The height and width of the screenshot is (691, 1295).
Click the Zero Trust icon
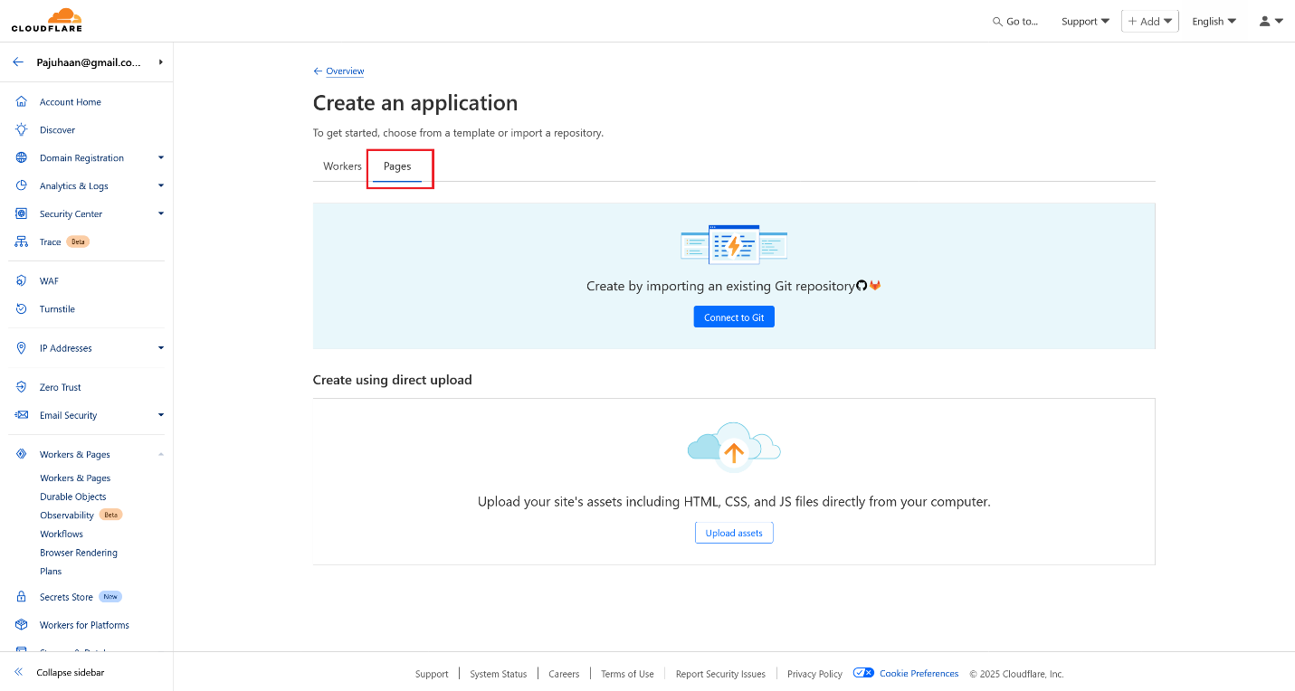click(22, 387)
